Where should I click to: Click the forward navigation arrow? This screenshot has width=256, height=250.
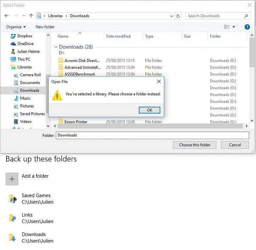tap(16, 16)
